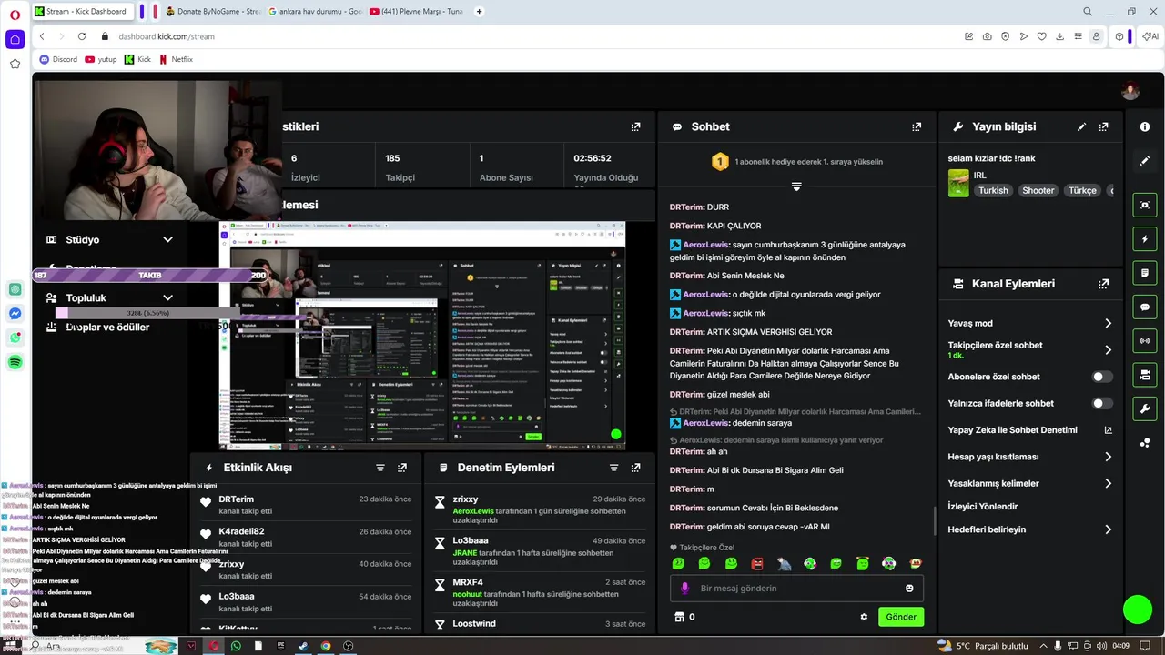The image size is (1165, 655).
Task: Toggle the stream preview widget icon
Action: tap(1145, 205)
